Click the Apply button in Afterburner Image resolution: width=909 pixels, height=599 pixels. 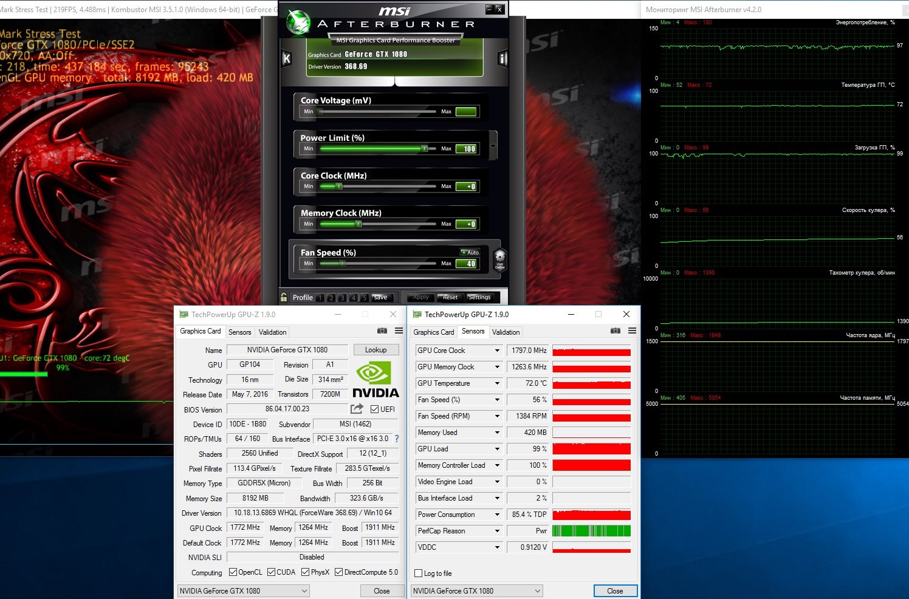tap(420, 298)
